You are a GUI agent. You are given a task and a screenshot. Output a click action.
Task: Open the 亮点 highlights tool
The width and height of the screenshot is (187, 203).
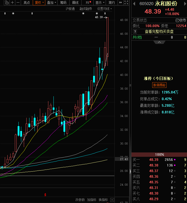[27, 3]
